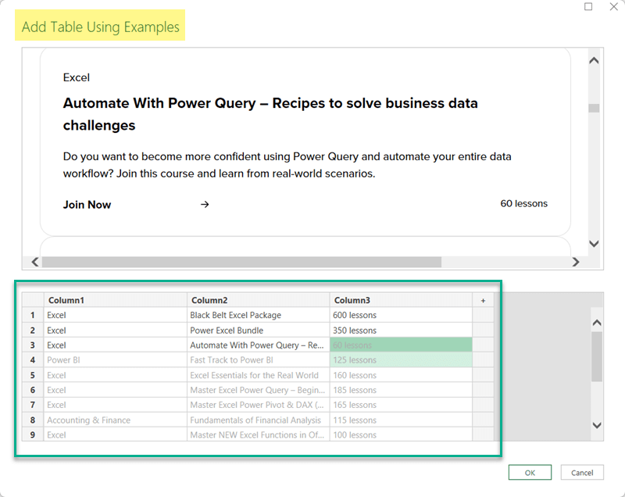This screenshot has width=625, height=497.
Task: Click the table grid vertical scrollbar thumb
Action: [x=597, y=356]
